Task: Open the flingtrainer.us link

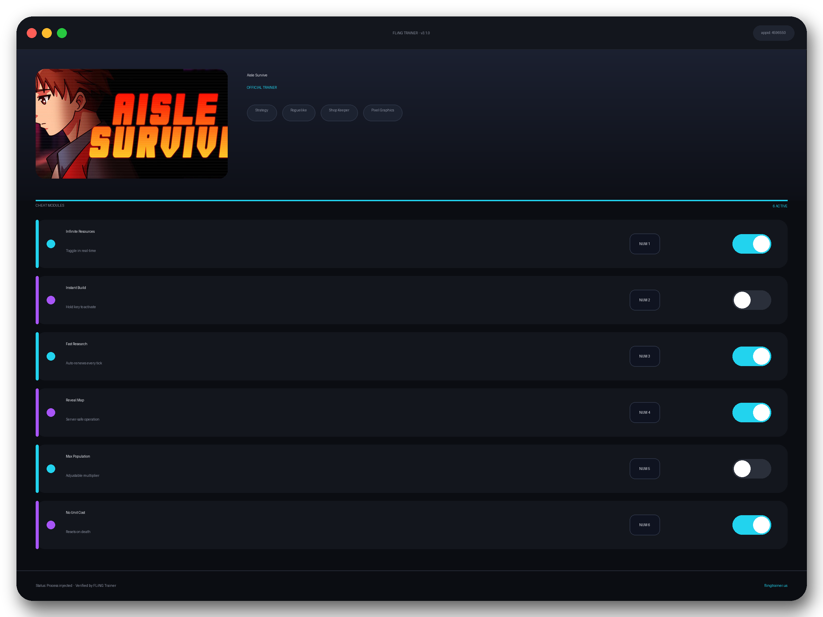Action: click(x=775, y=585)
